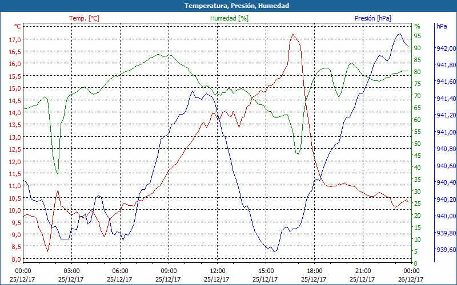This screenshot has width=457, height=285.
Task: Click the '06:00' time axis label
Action: (x=120, y=271)
